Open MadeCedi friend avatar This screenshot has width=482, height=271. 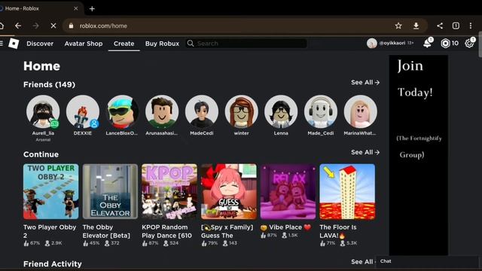[202, 111]
